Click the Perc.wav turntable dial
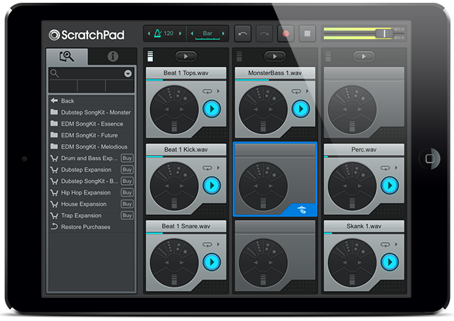The width and height of the screenshot is (454, 321). tap(352, 186)
